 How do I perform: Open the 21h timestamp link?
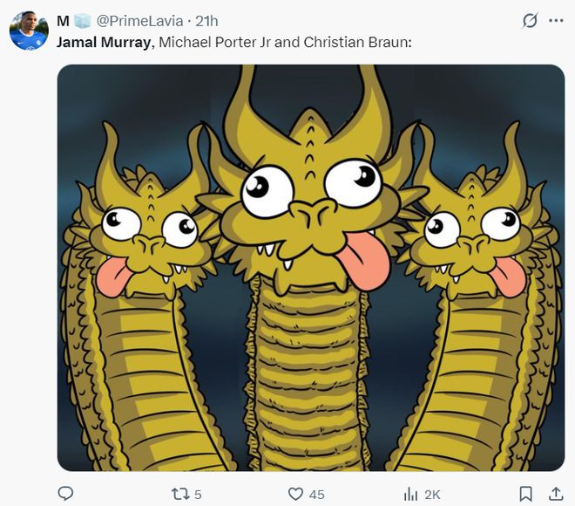[206, 21]
